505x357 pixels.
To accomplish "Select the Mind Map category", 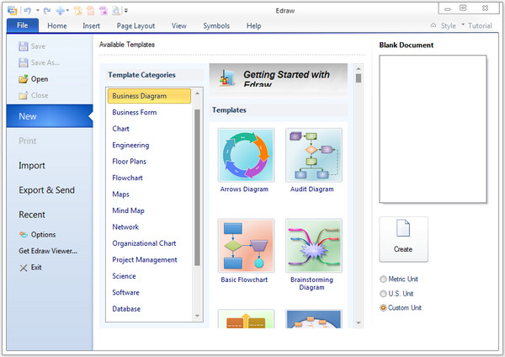I will (128, 210).
